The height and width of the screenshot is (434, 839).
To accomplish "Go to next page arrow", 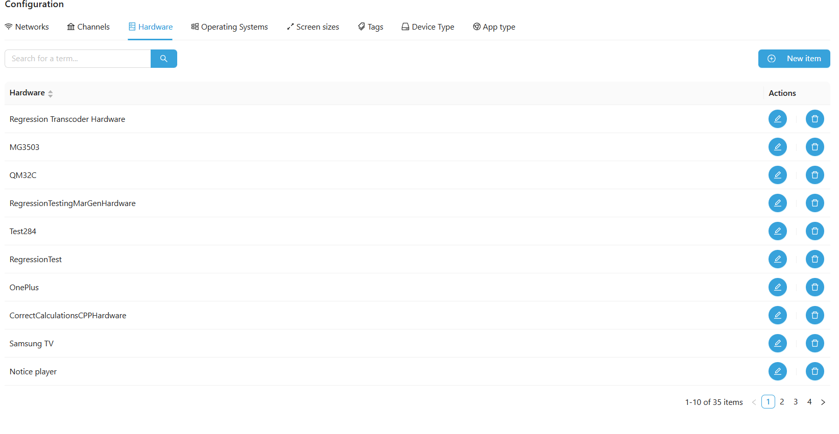I will (x=823, y=402).
